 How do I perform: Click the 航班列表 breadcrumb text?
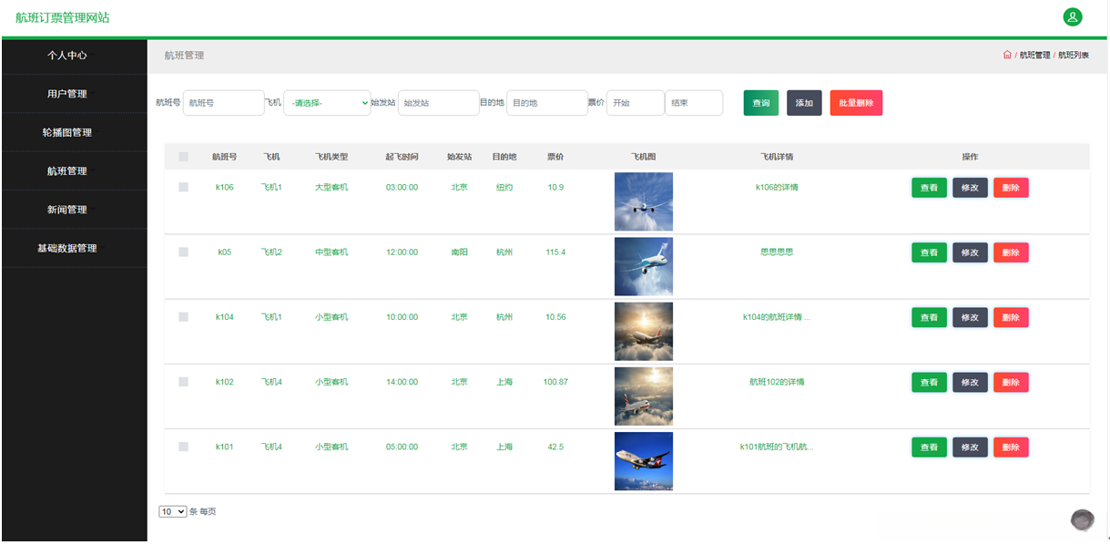[1074, 55]
